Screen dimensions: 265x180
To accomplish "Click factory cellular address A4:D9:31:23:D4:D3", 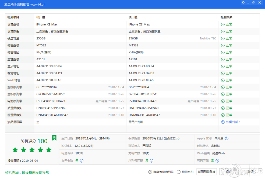I will 49,73.
